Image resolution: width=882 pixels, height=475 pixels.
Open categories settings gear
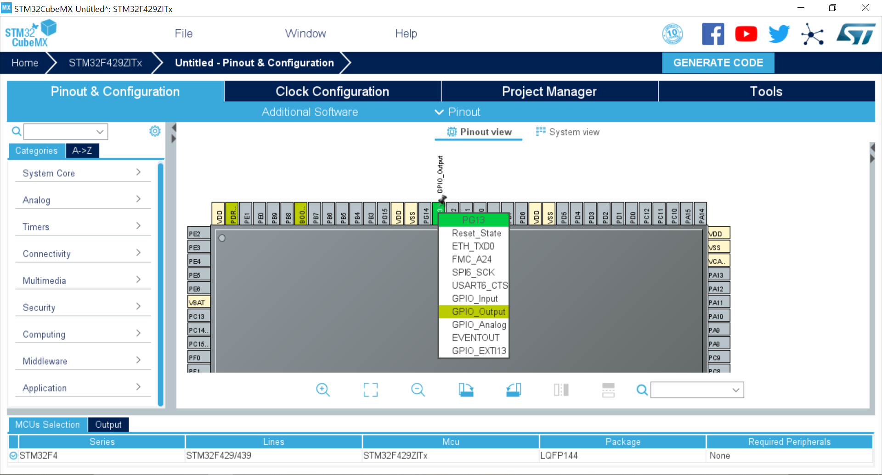[x=155, y=131]
